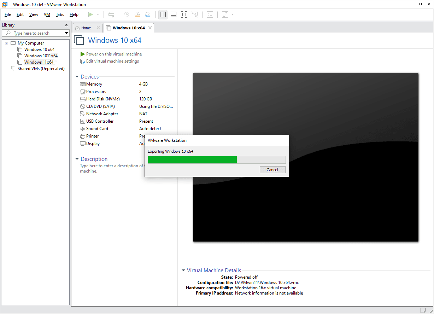Click the large VM icon beside the title
The image size is (434, 314).
pyautogui.click(x=79, y=40)
